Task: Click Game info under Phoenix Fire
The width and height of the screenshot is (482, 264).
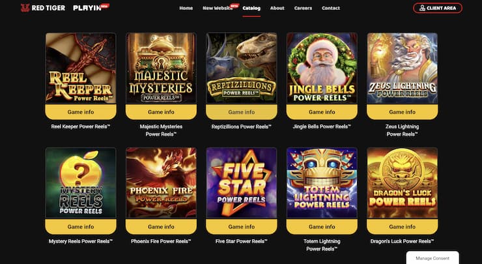Action: pos(161,227)
